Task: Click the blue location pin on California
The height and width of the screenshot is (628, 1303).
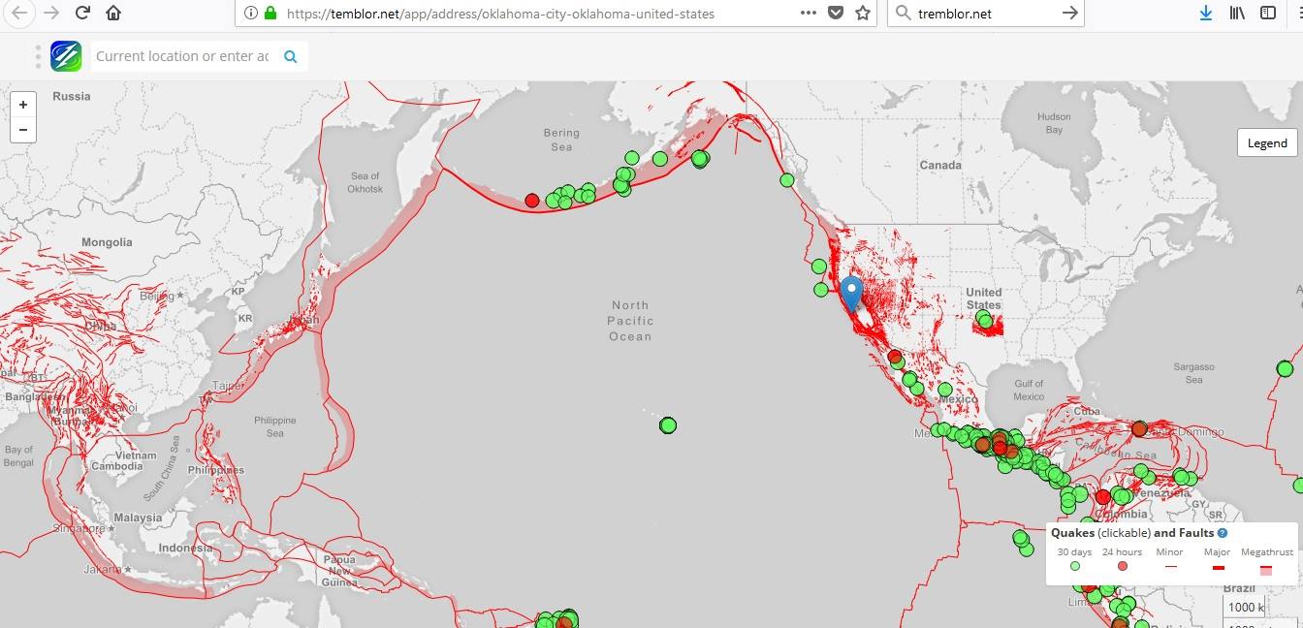Action: [851, 293]
